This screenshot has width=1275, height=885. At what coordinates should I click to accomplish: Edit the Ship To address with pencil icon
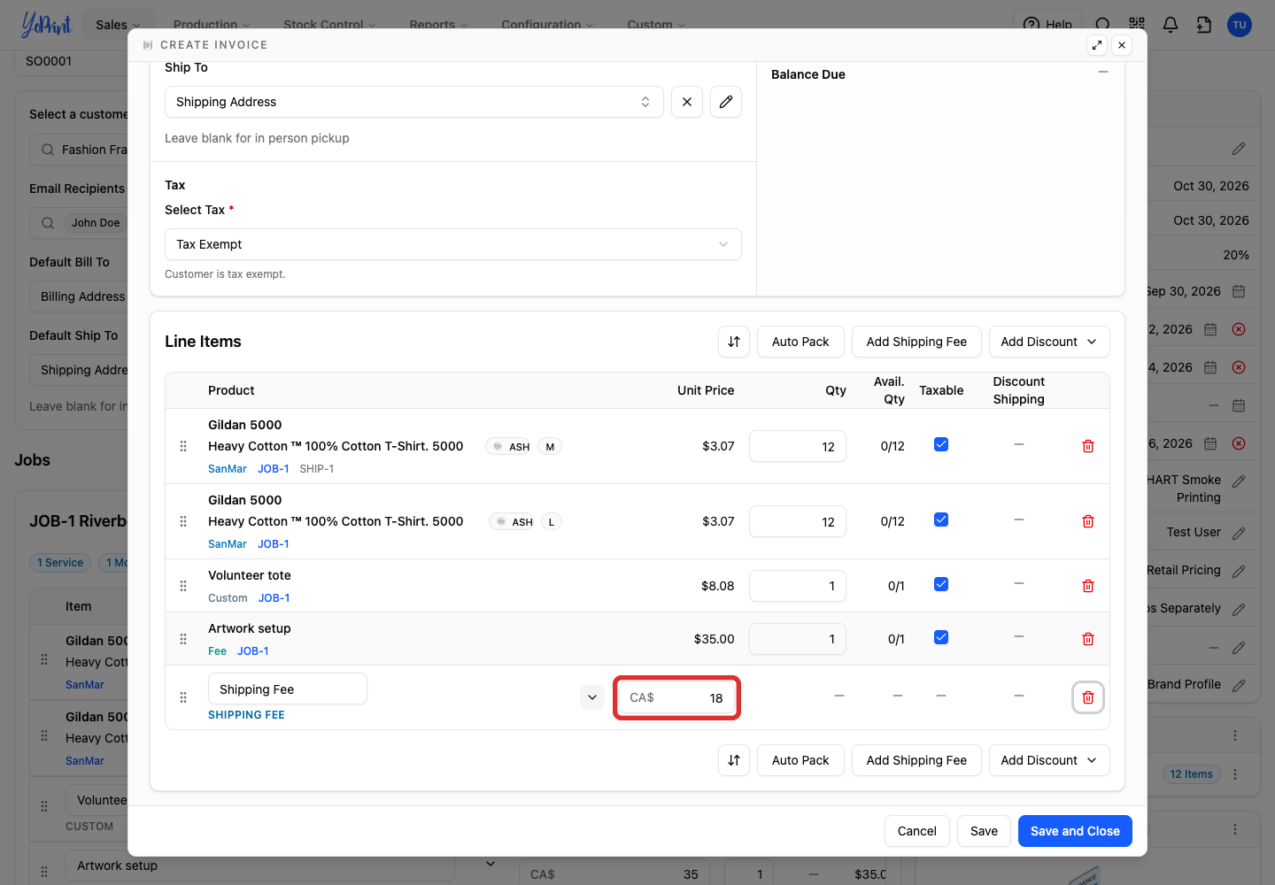[x=726, y=102]
